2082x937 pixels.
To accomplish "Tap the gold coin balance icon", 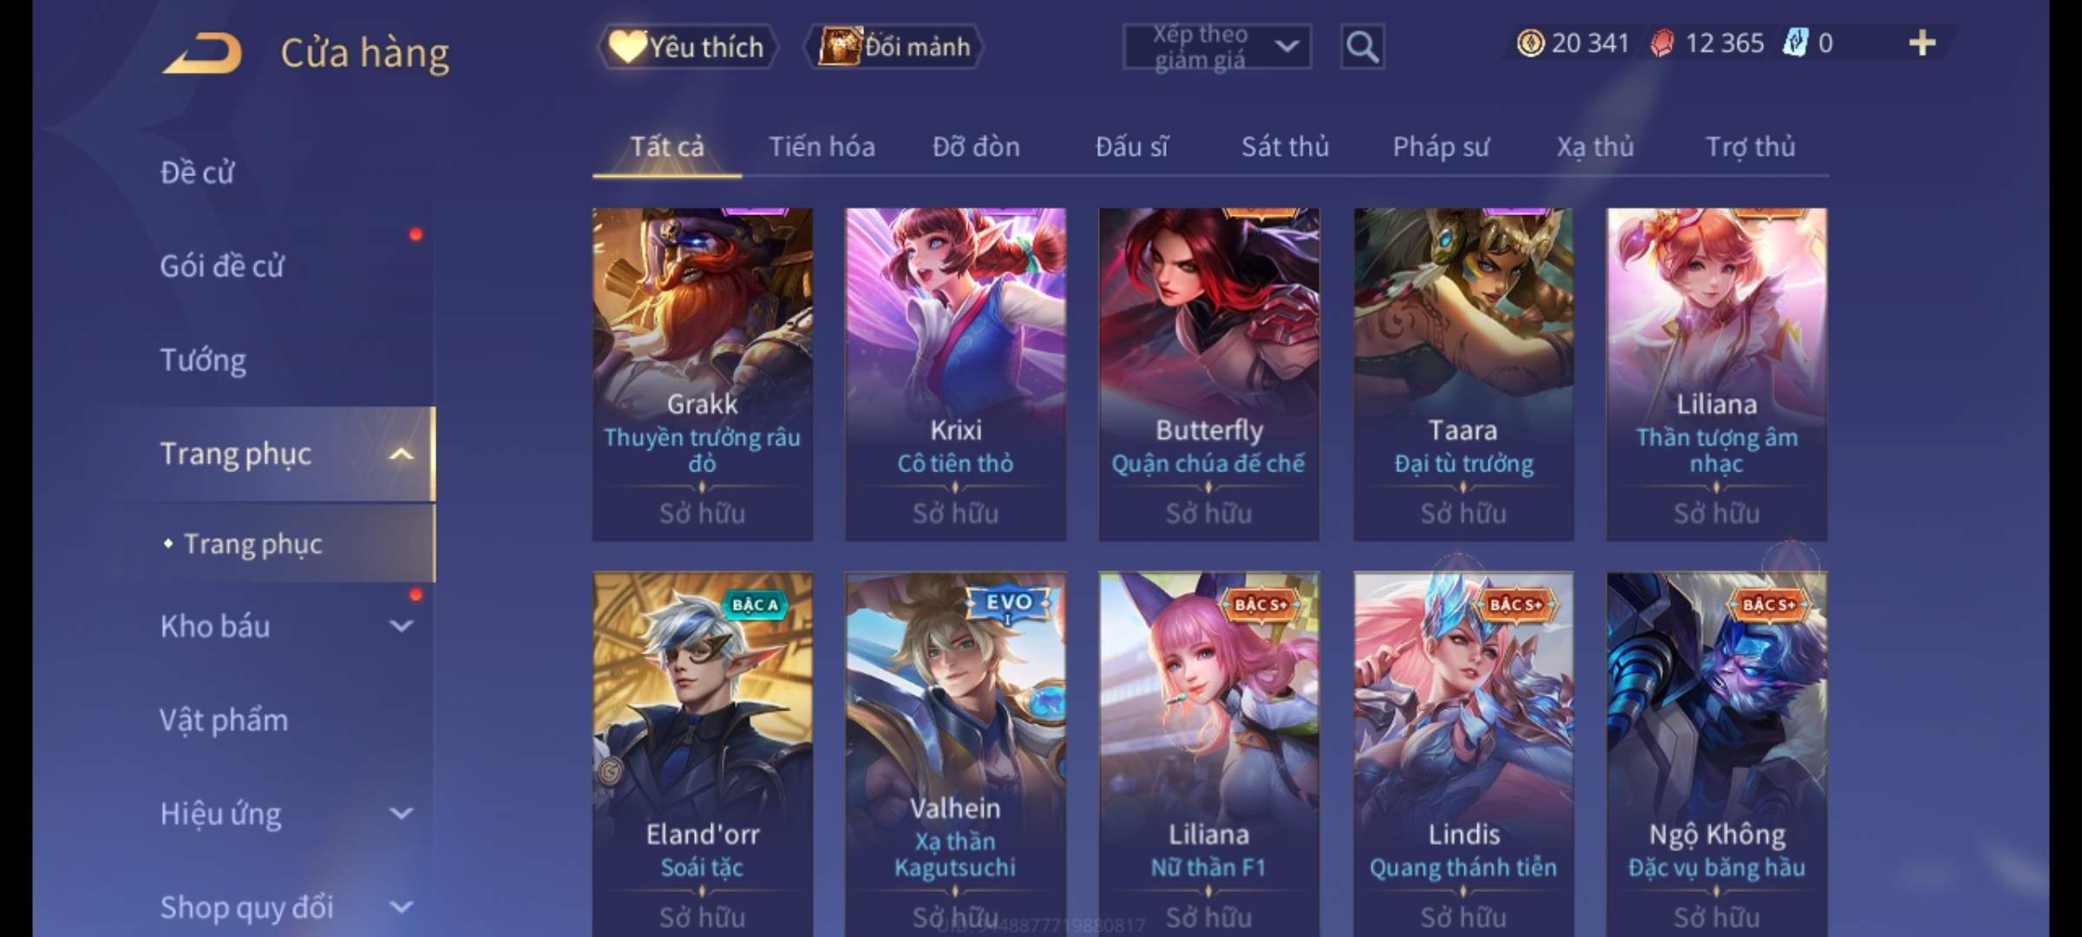I will click(x=1530, y=43).
